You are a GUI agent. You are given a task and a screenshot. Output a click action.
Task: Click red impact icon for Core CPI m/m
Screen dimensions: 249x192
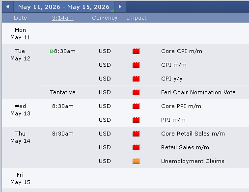click(136, 51)
